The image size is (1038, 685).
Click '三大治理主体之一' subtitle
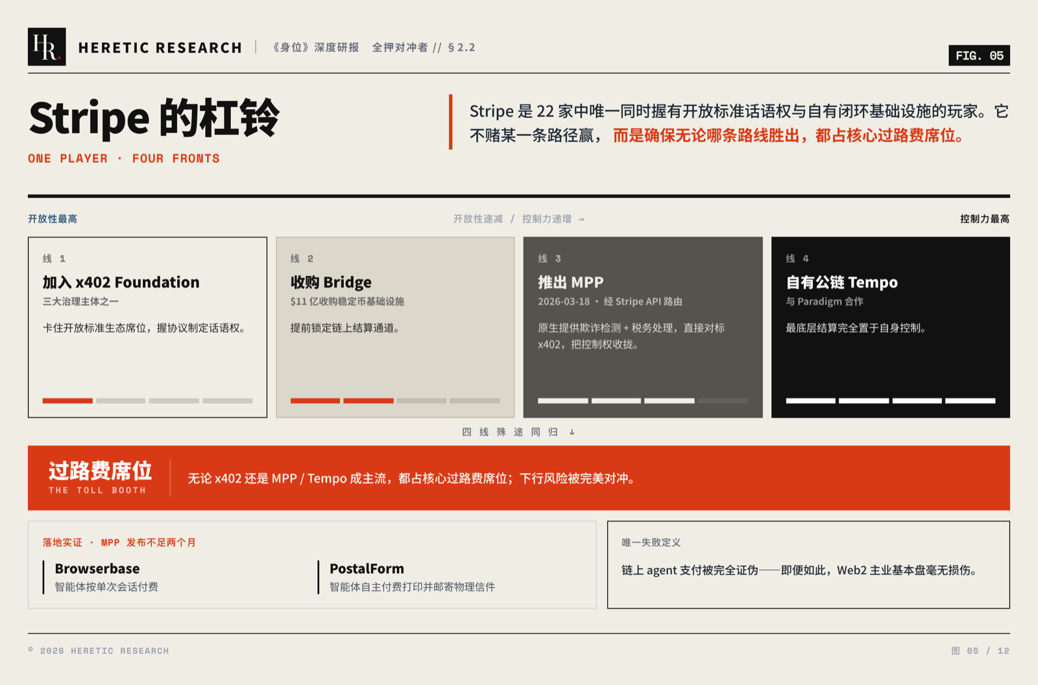click(x=80, y=301)
